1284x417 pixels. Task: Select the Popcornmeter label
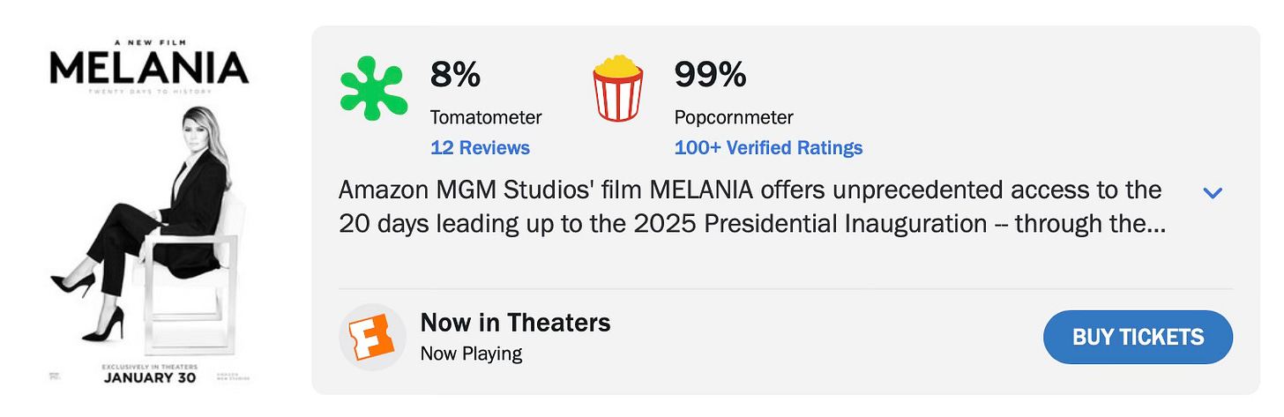734,117
